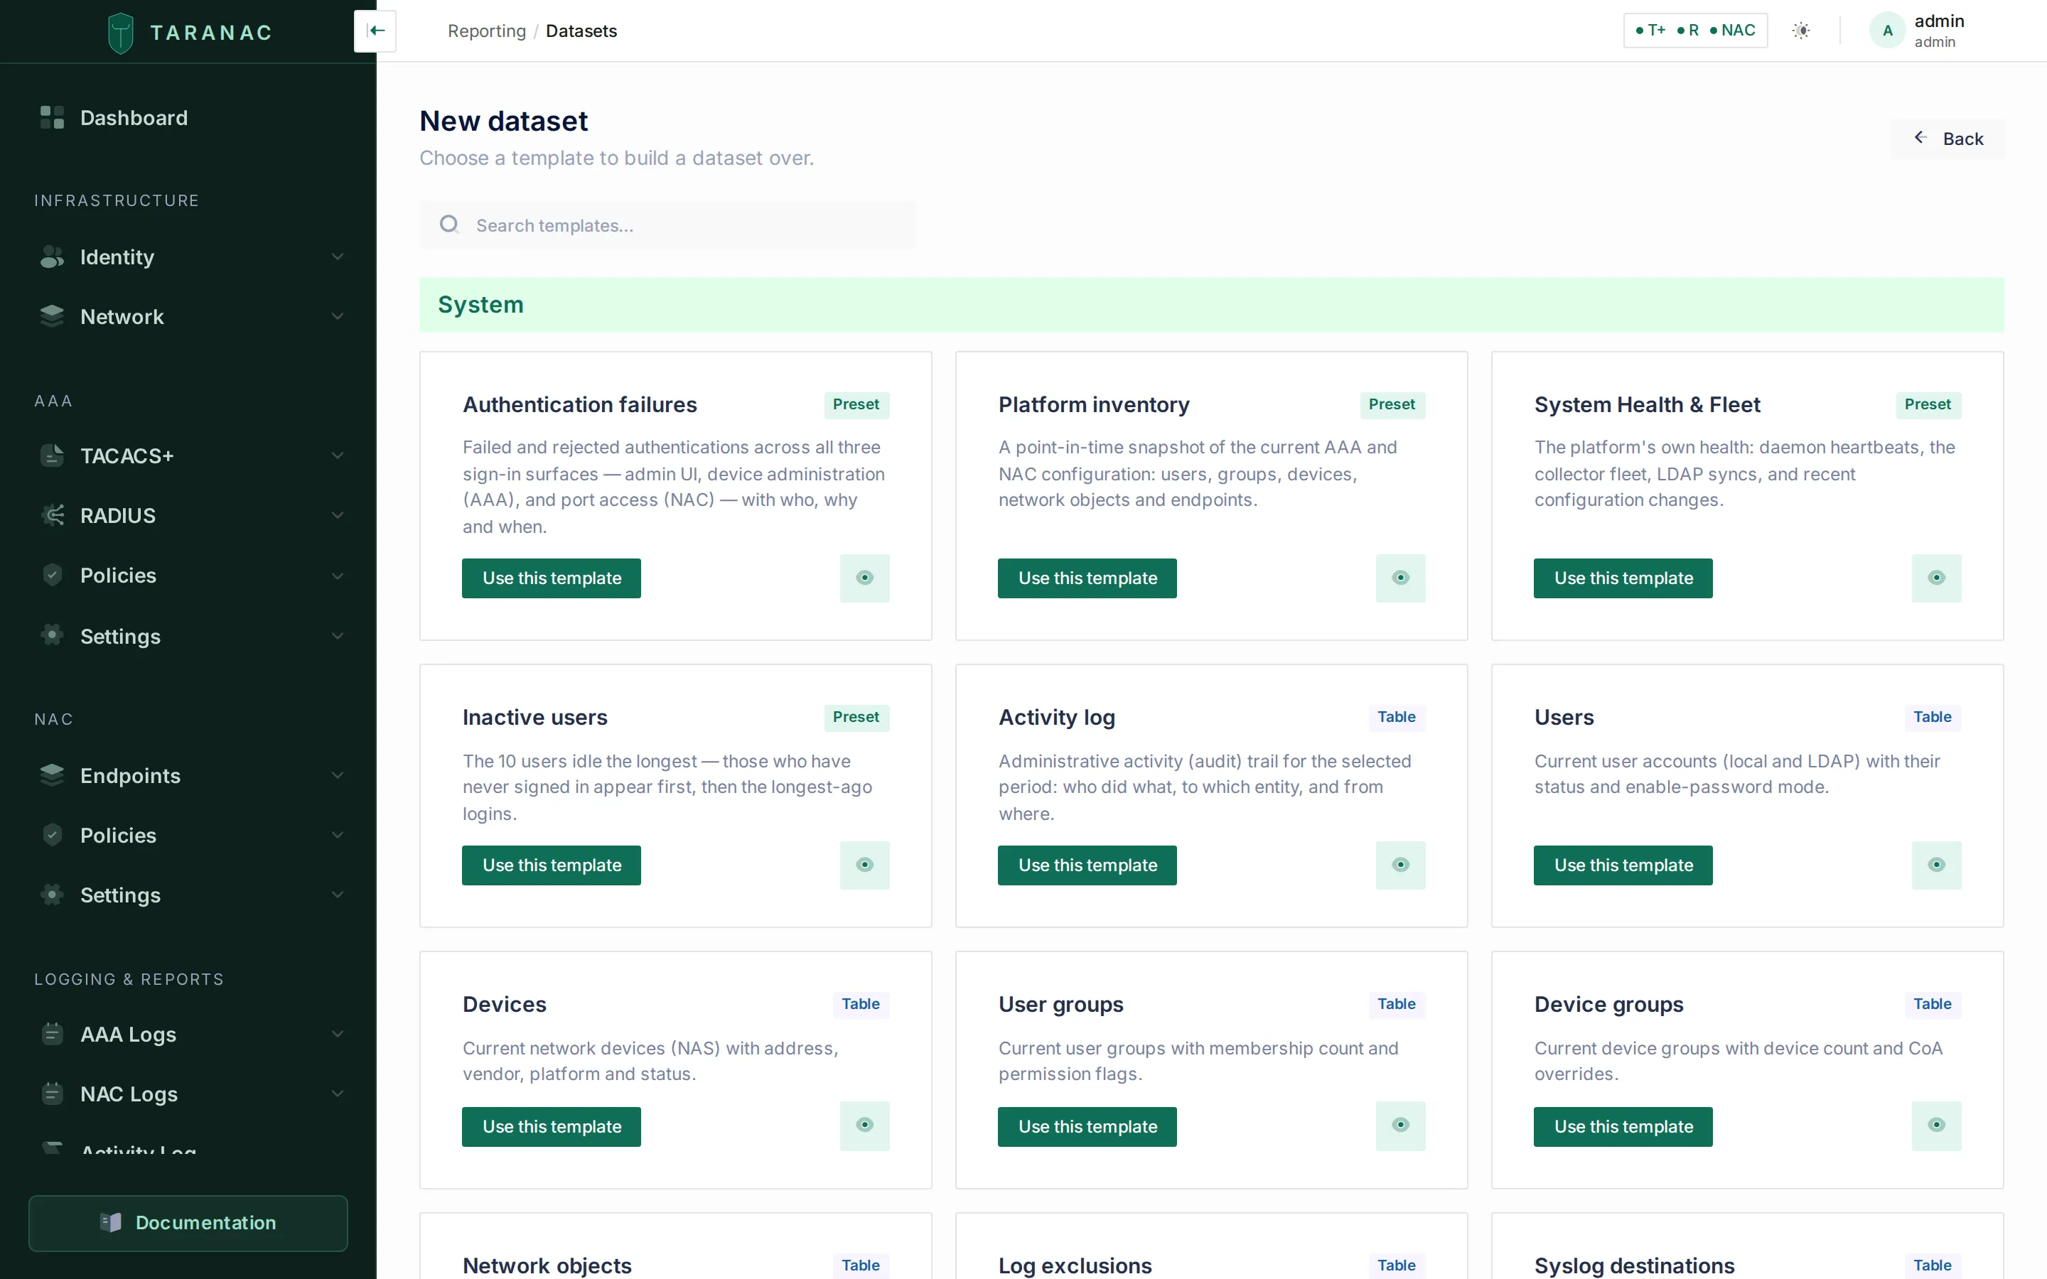Click the AAA Policies shield icon

[x=52, y=576]
